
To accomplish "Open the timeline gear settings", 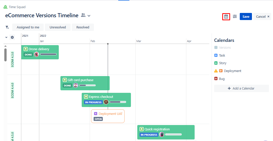I will pos(12,37).
